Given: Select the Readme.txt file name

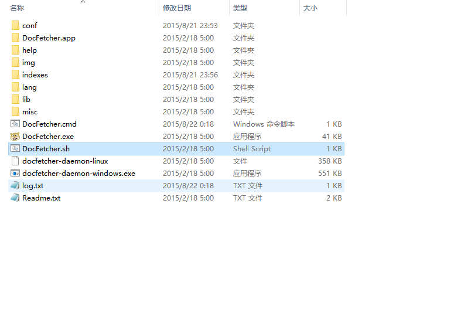Looking at the screenshot, I should click(x=41, y=198).
